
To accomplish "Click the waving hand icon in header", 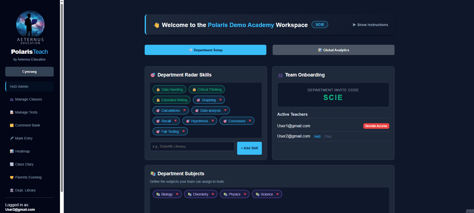I will pyautogui.click(x=156, y=25).
